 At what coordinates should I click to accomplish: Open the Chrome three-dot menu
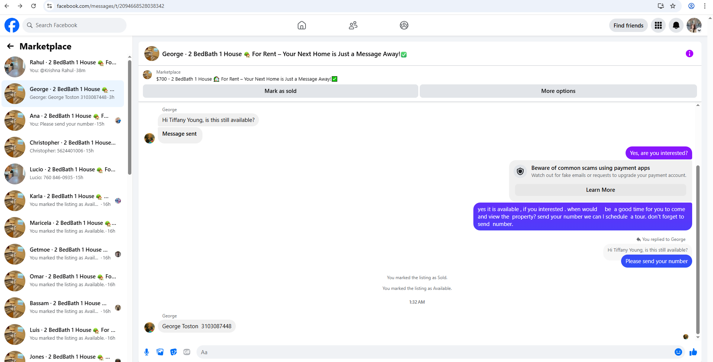705,6
